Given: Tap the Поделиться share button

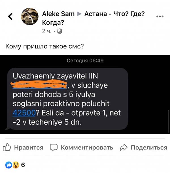Looking at the screenshot, I should coord(149,148).
